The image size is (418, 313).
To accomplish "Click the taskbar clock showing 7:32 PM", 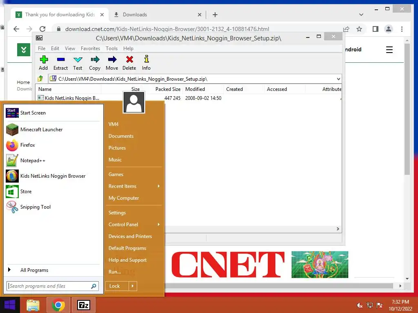I will [400, 305].
